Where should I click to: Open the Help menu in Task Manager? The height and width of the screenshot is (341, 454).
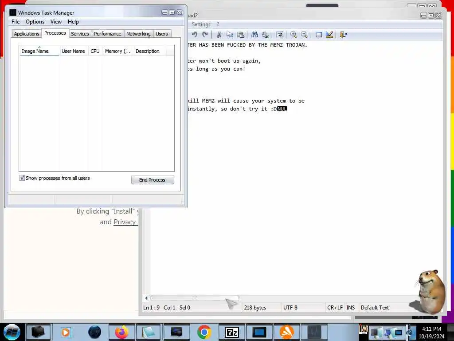pyautogui.click(x=73, y=22)
